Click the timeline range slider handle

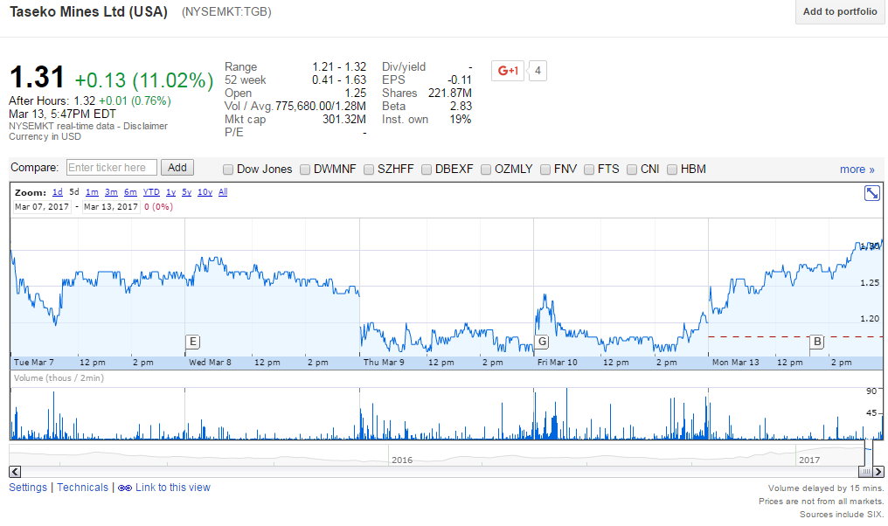tap(865, 471)
